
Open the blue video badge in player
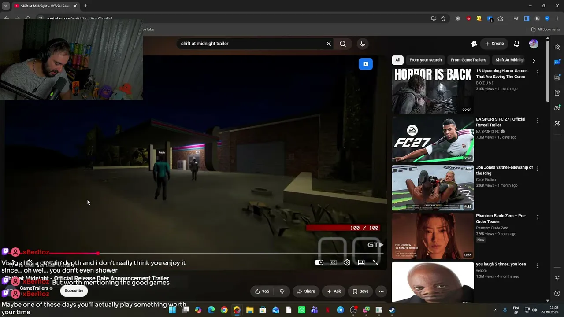click(366, 64)
